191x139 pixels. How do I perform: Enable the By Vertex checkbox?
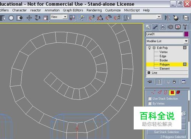point(150,103)
